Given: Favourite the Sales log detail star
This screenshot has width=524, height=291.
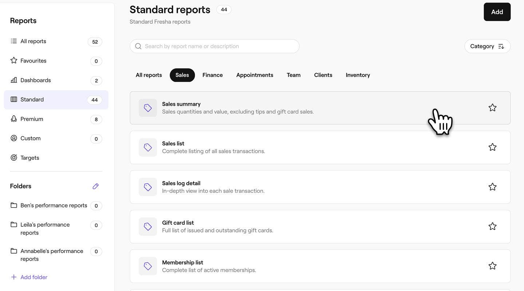Looking at the screenshot, I should (492, 187).
